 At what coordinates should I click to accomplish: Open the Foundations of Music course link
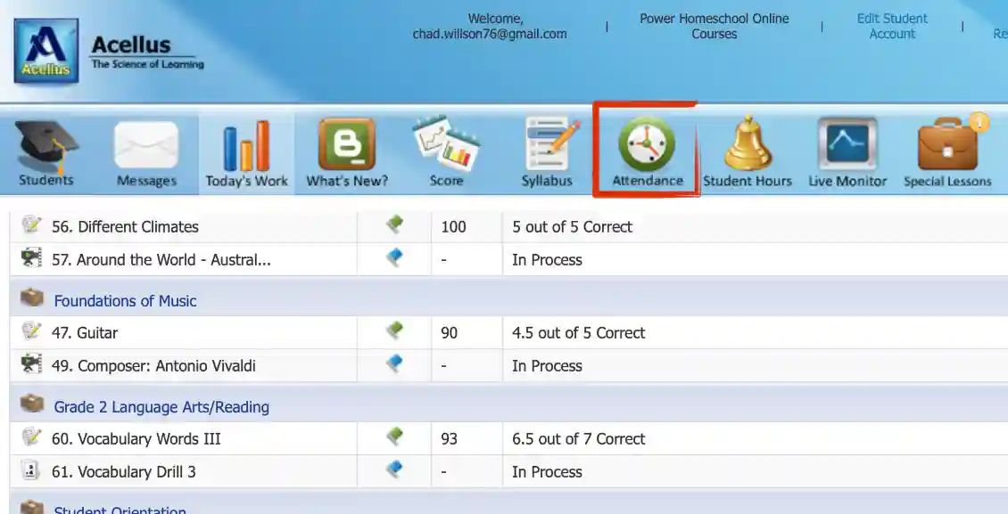126,301
